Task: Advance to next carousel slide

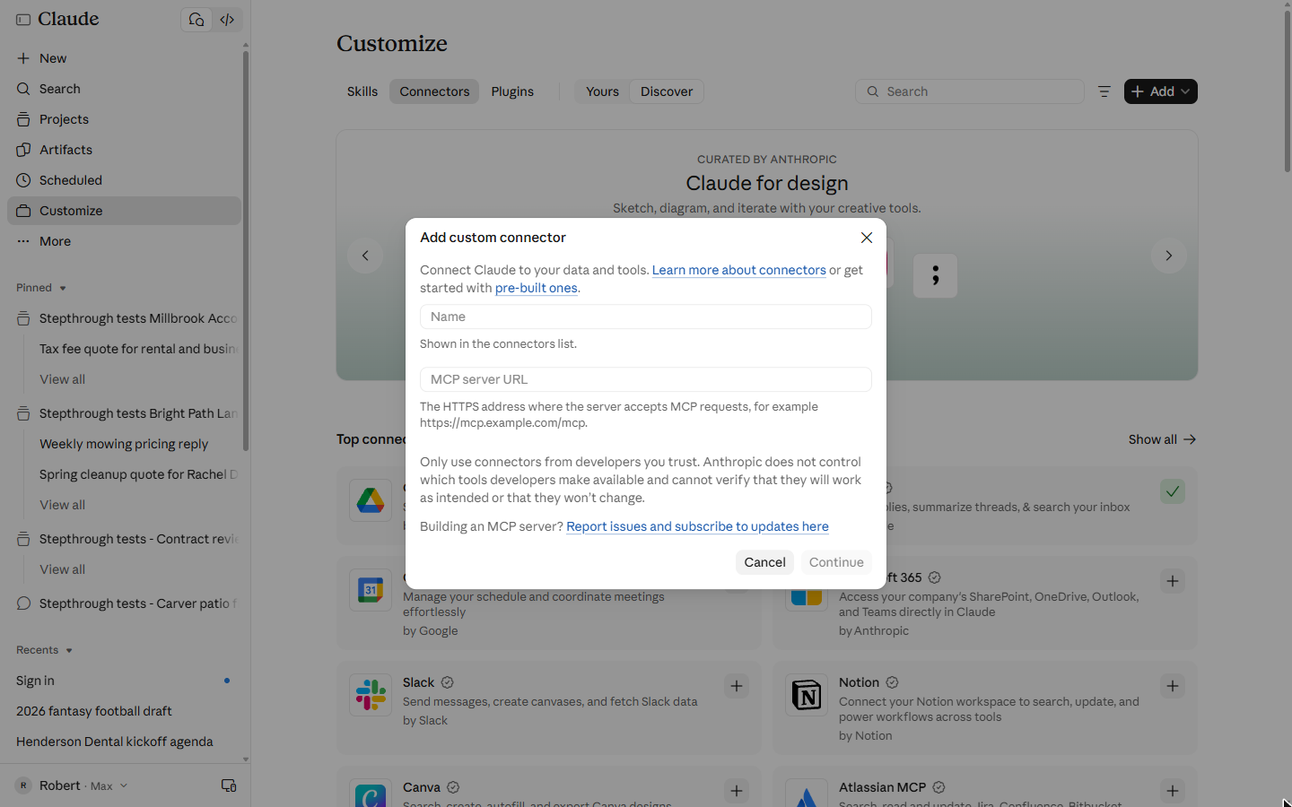Action: (x=1169, y=256)
